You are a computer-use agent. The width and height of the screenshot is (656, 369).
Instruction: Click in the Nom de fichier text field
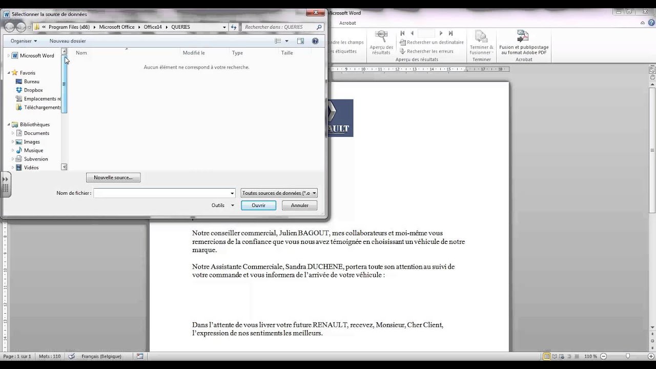click(x=161, y=193)
